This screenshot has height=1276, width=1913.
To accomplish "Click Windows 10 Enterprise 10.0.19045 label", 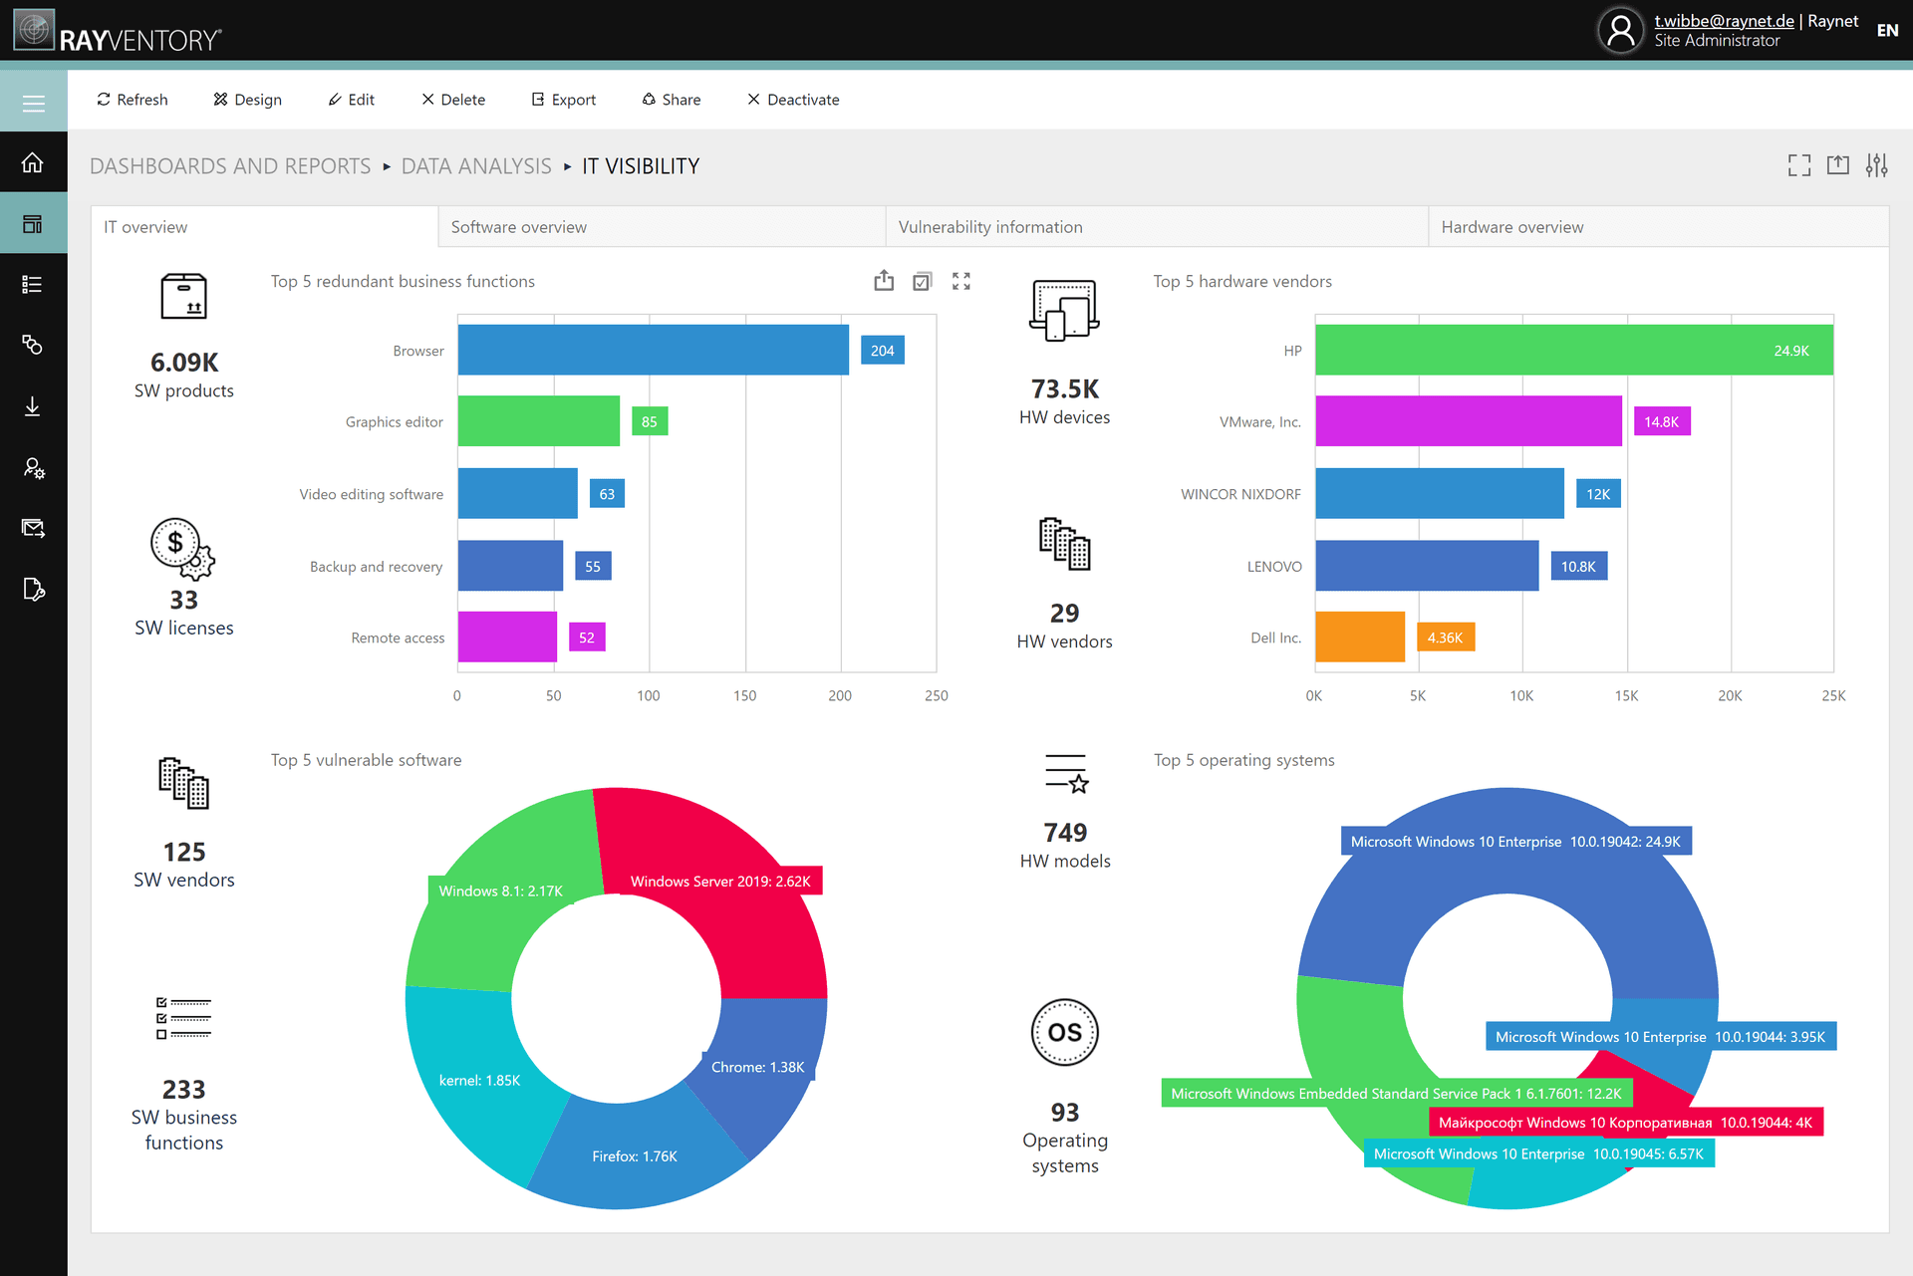I will 1539,1154.
